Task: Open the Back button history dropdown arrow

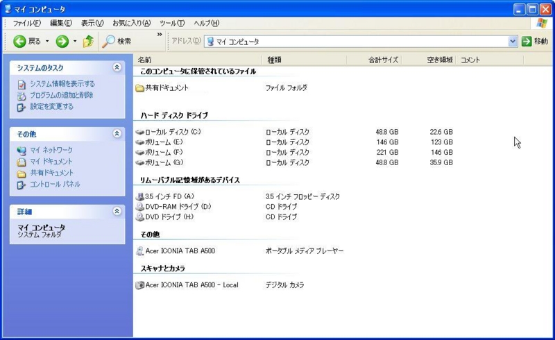Action: 47,42
